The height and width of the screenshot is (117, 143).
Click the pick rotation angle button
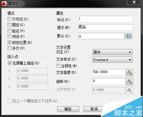tap(130, 82)
